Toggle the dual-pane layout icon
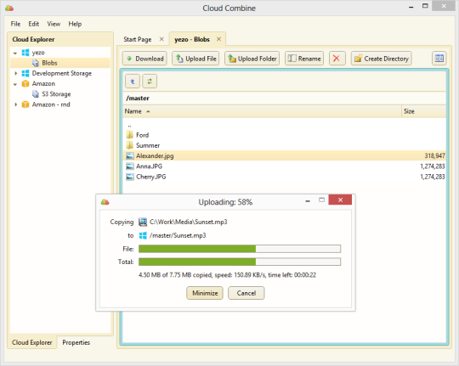459x366 pixels. click(439, 59)
